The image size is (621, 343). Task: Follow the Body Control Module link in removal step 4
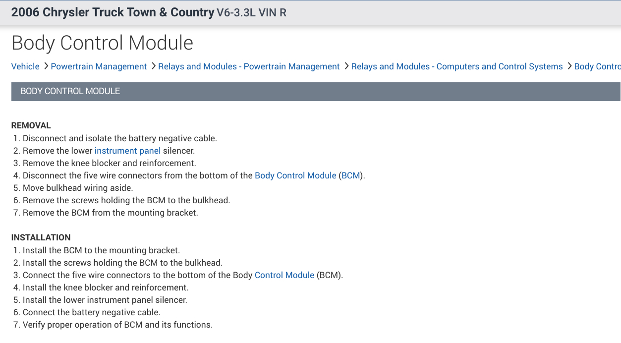(295, 175)
